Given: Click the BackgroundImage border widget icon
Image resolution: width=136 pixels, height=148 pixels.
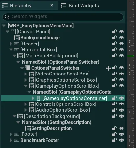Looking at the screenshot, I should click(x=17, y=38).
